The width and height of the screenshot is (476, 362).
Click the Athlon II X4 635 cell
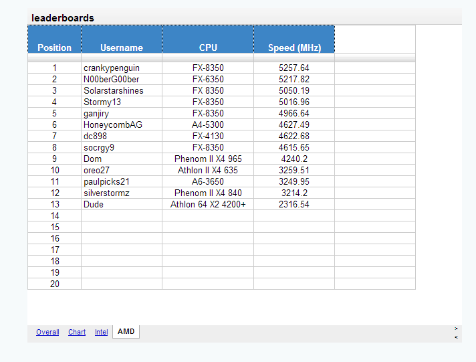(208, 170)
